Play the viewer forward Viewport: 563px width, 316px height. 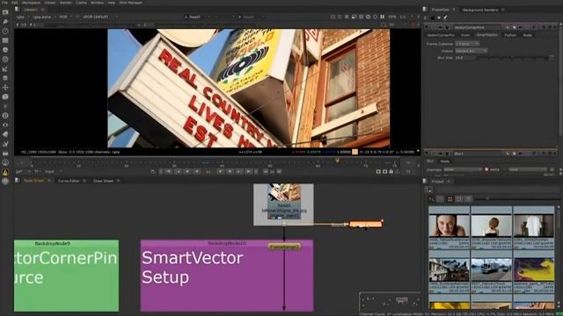point(221,172)
